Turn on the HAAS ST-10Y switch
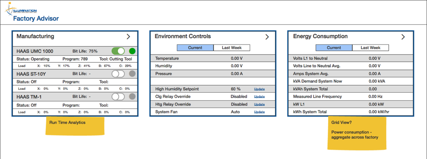 tap(118, 74)
